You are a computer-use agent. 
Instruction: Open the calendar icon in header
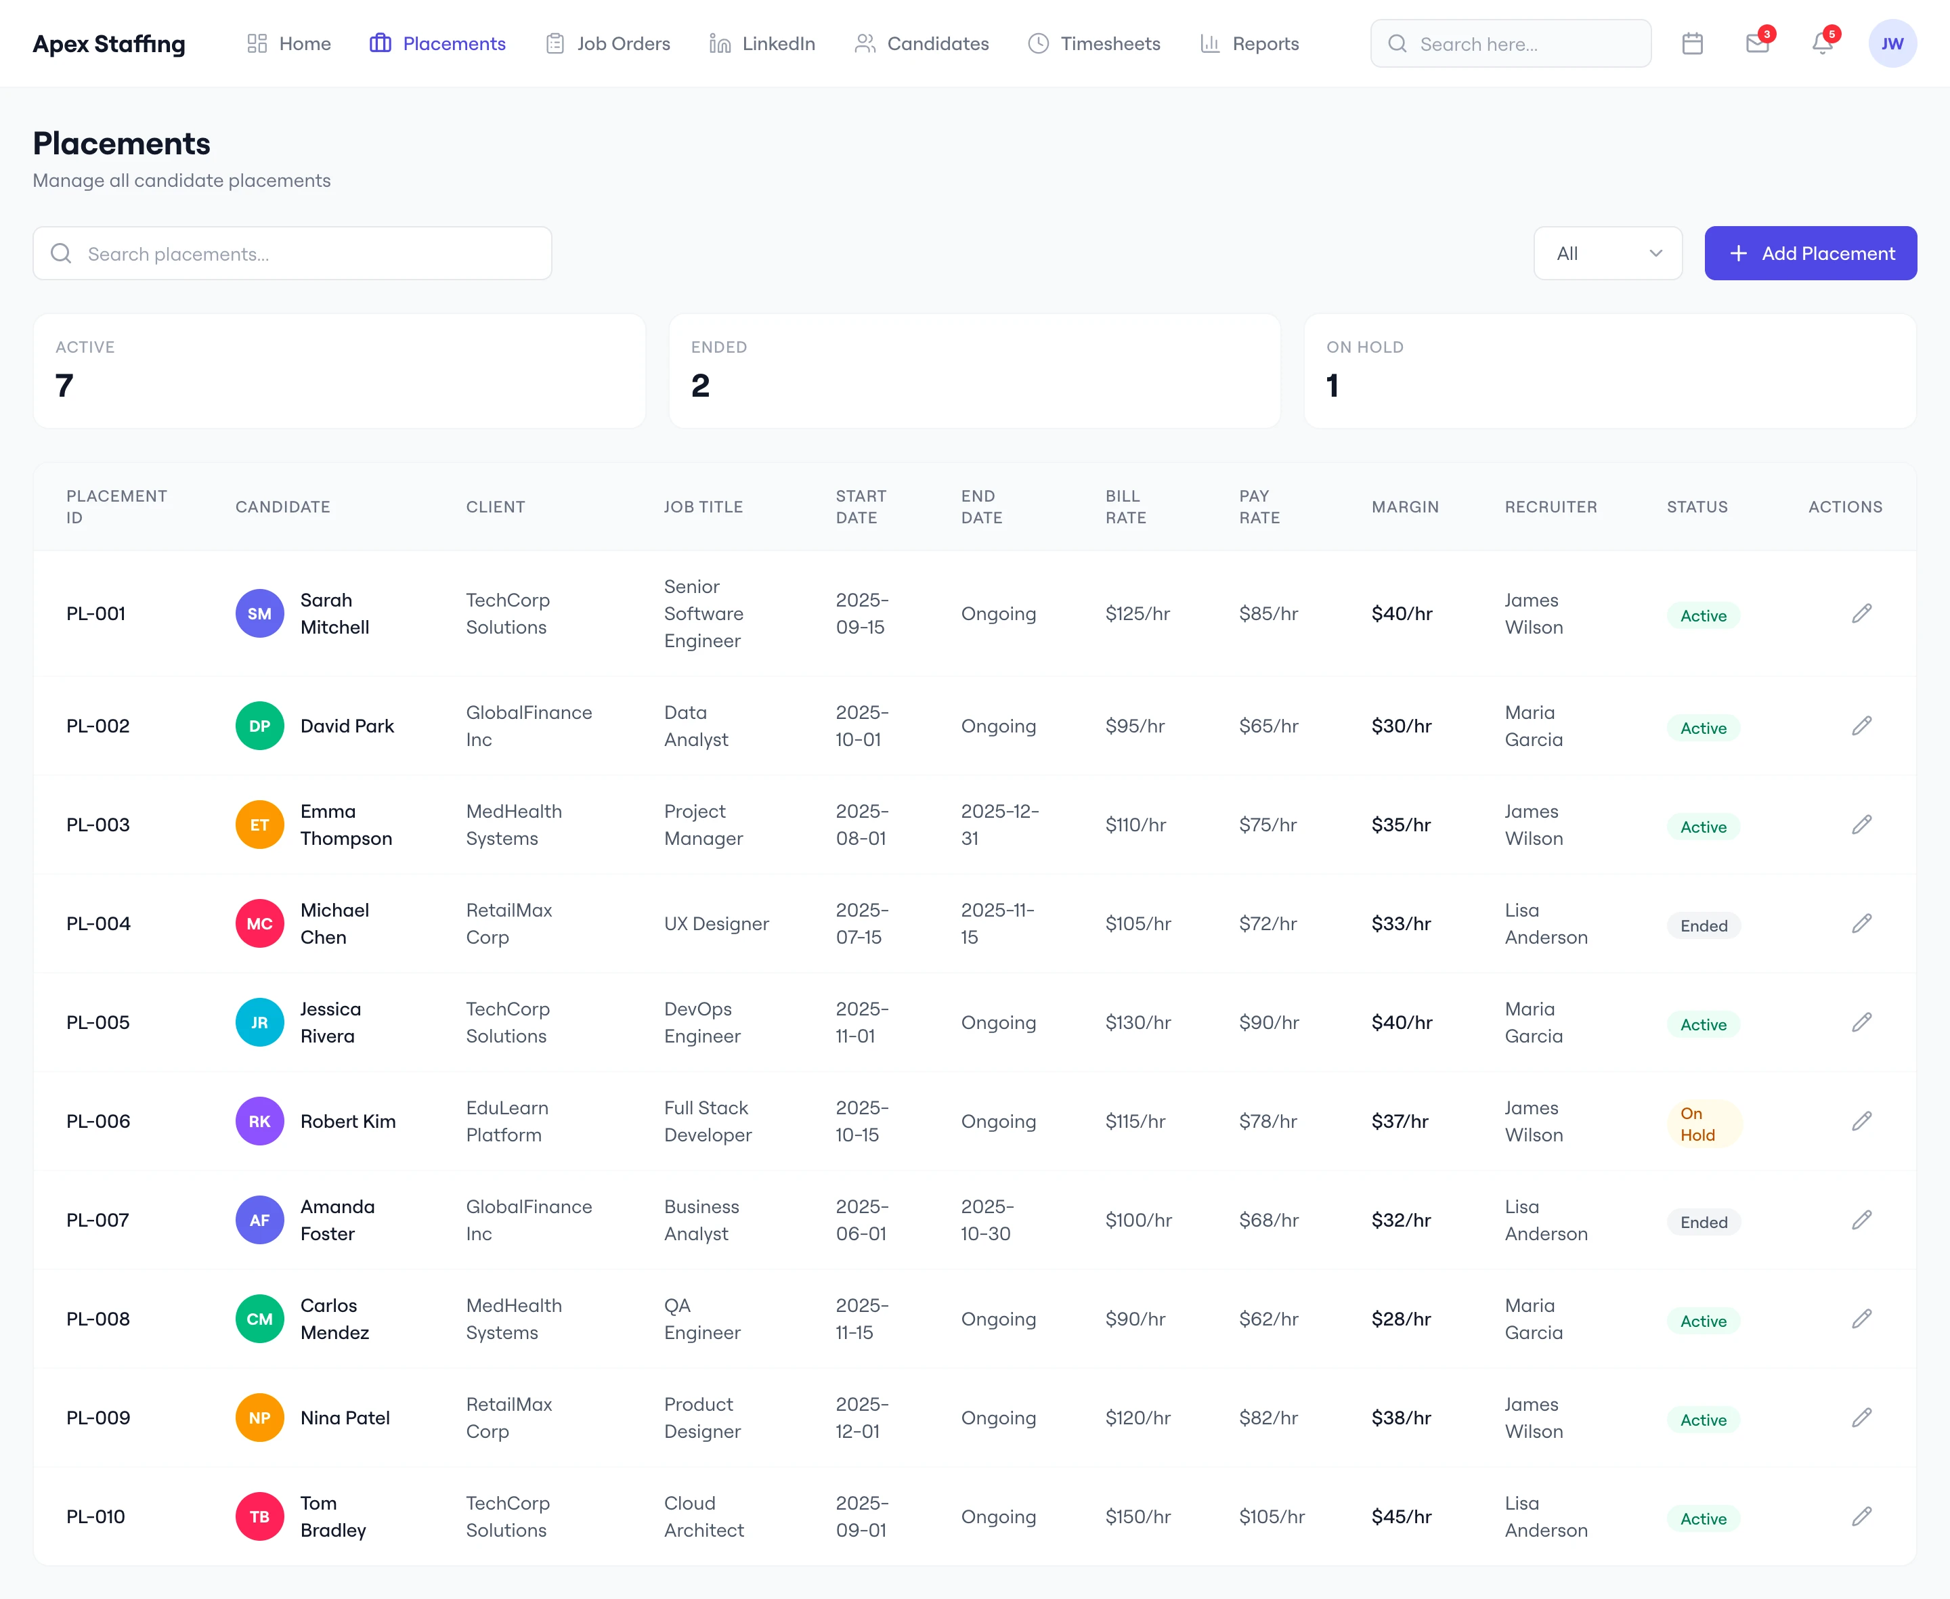pos(1692,43)
